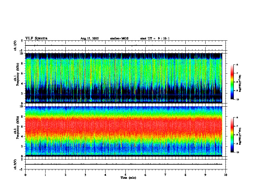Click the "6" tick on ch.1 frequency axis

pyautogui.click(x=23, y=73)
